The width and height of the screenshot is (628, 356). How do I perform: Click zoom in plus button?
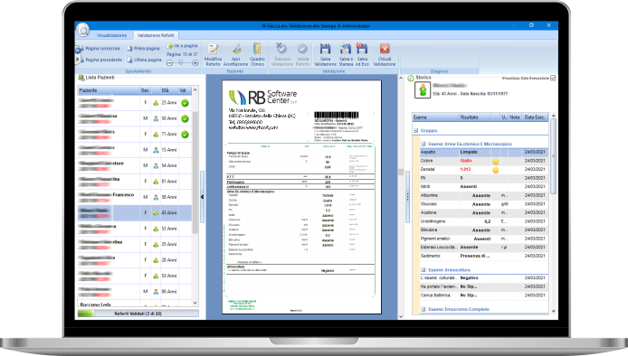tap(195, 63)
